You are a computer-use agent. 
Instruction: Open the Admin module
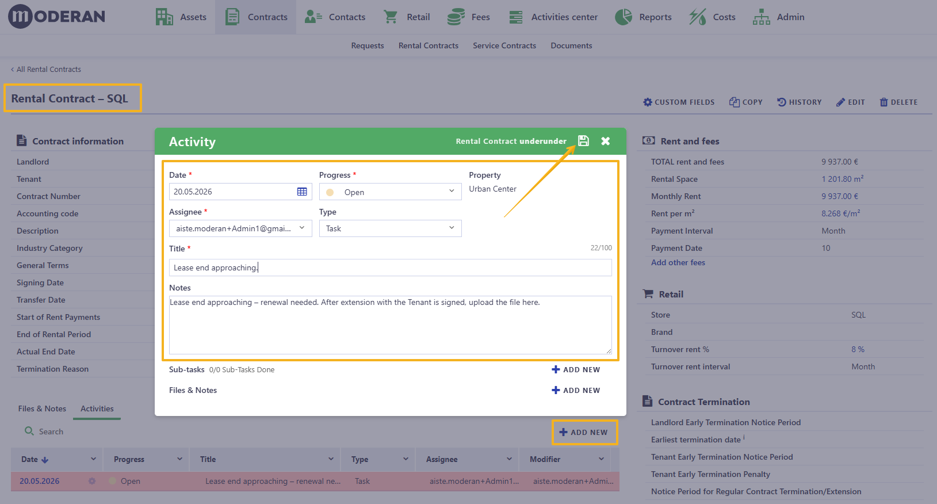point(778,17)
